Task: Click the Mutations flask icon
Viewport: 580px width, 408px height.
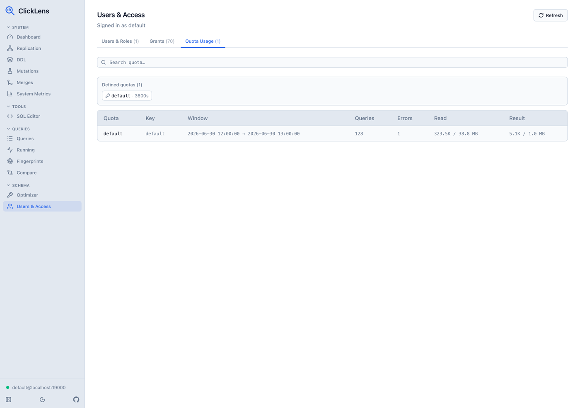Action: (x=10, y=71)
